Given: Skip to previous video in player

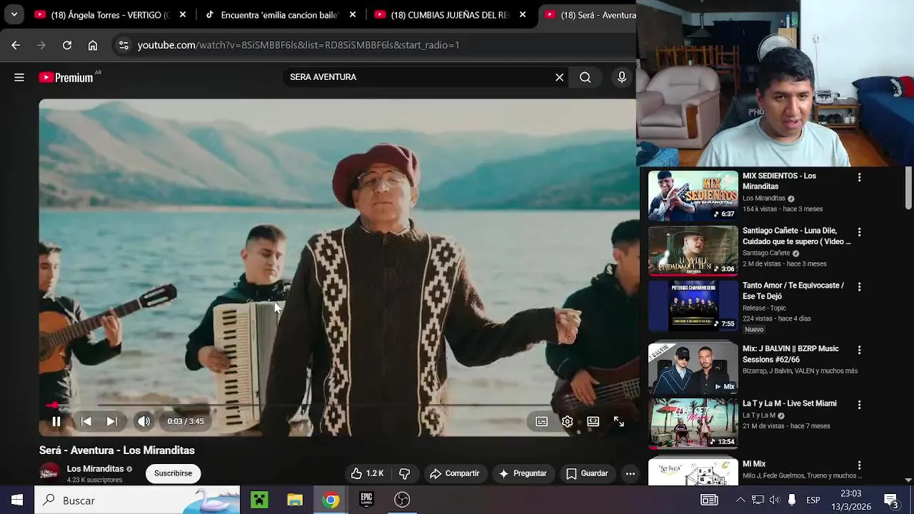Looking at the screenshot, I should (x=86, y=421).
